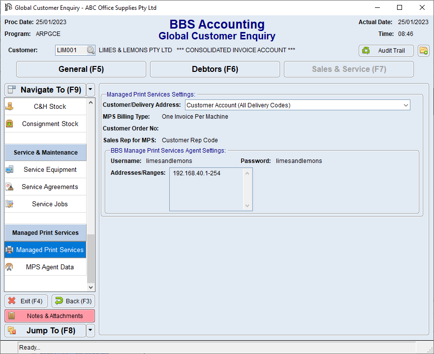
Task: Open the Jump To dropdown arrow
Action: [x=90, y=330]
